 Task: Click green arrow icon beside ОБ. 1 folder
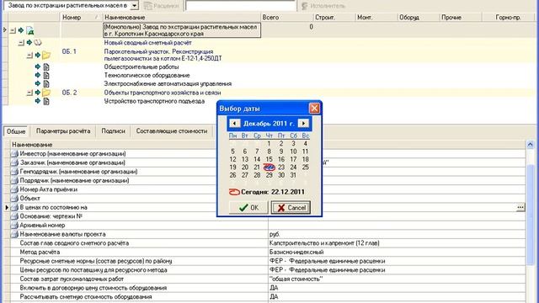coord(38,55)
